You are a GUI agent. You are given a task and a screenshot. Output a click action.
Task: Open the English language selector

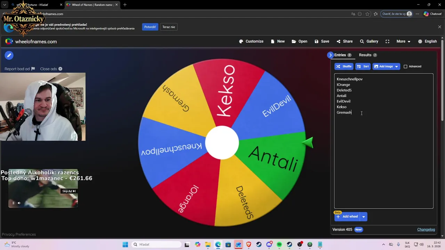pos(427,41)
